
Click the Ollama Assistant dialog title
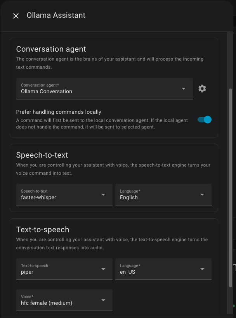[56, 16]
